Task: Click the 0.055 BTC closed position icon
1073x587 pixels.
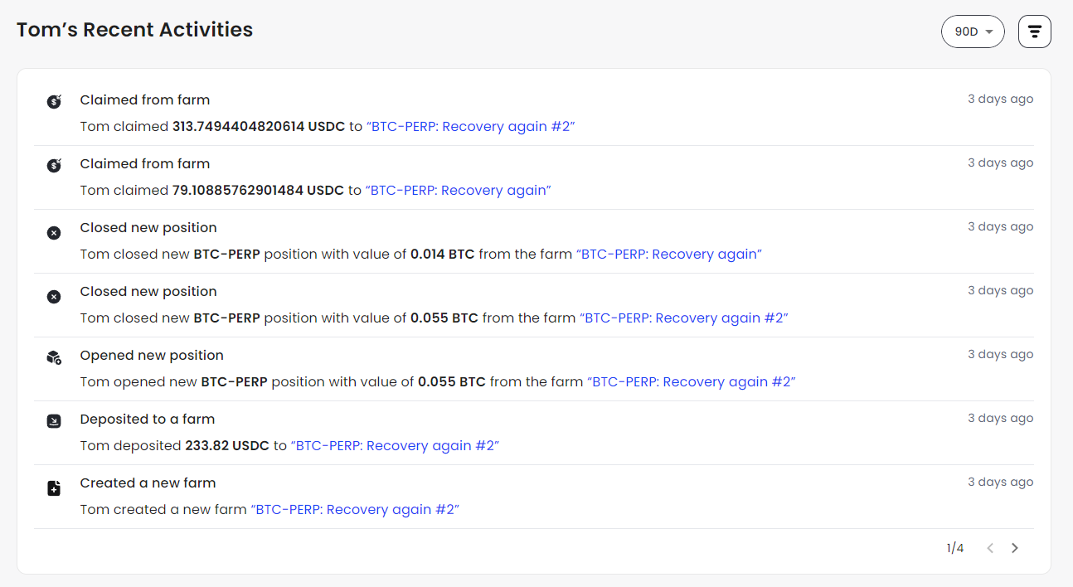Action: pos(54,297)
